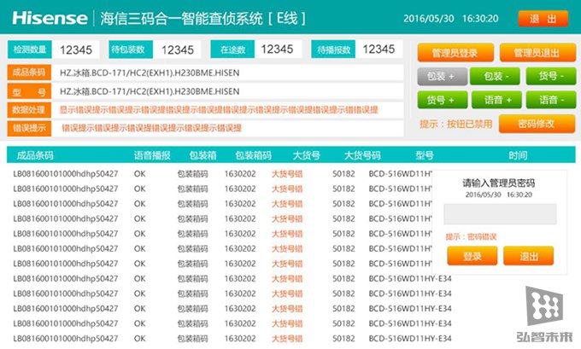Click the 海信三码合一智能查侦系统 title
Viewport: 581px width, 349px height.
point(181,19)
